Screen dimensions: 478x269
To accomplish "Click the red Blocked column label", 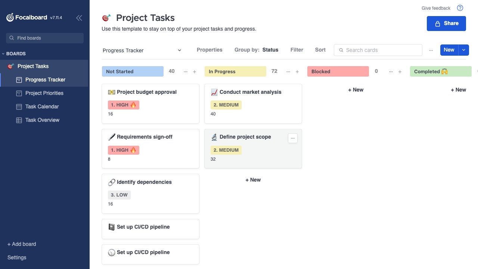I will (x=338, y=71).
